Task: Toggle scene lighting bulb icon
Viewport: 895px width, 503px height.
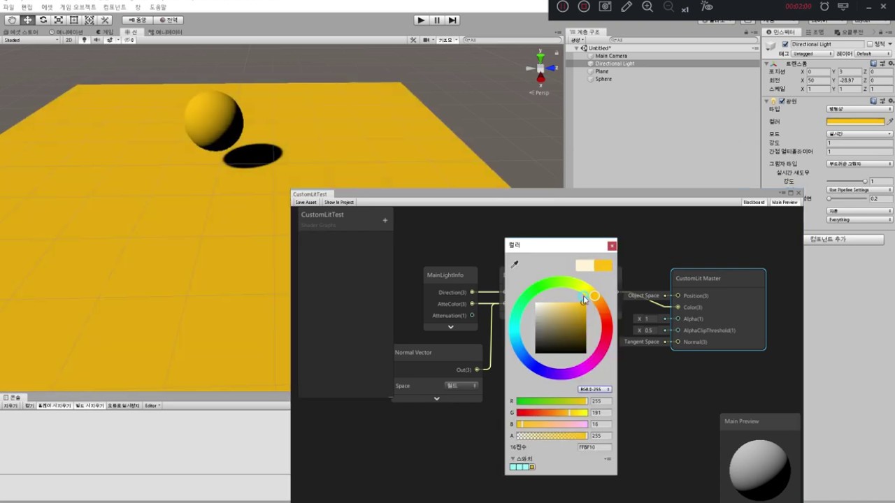Action: [x=85, y=40]
